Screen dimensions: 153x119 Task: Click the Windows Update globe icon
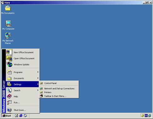[9, 65]
